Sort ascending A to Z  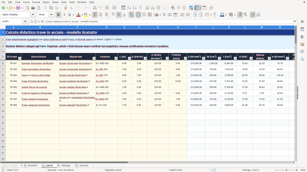[x=129, y=8]
